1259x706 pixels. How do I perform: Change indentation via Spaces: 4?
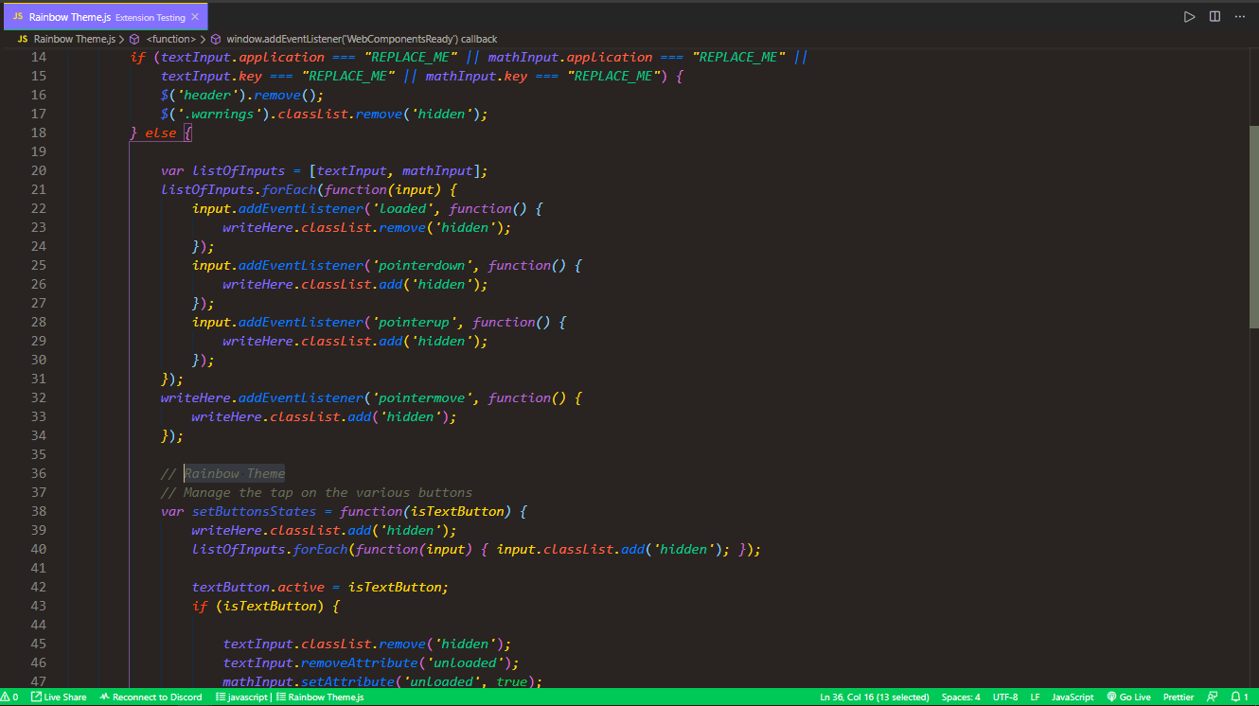pos(961,697)
